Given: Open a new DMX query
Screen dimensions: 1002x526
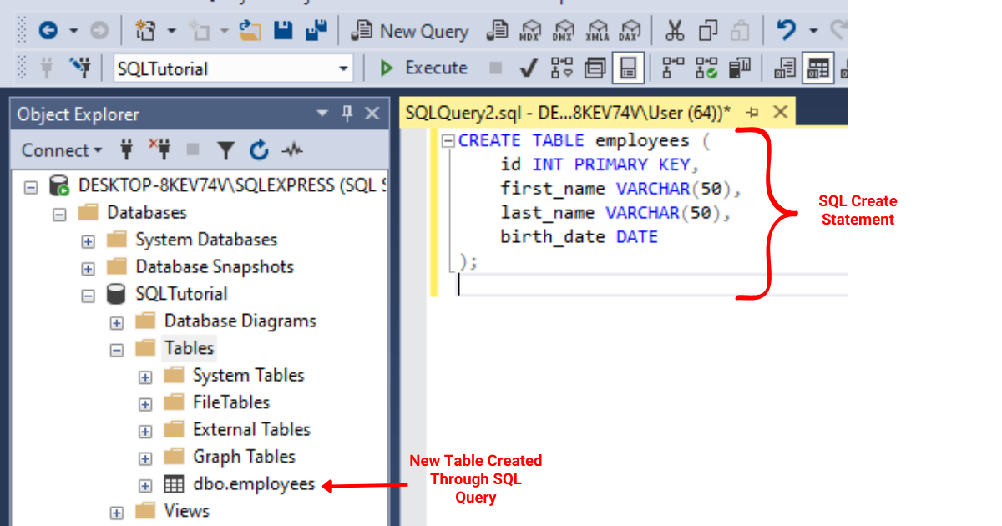Looking at the screenshot, I should point(564,32).
